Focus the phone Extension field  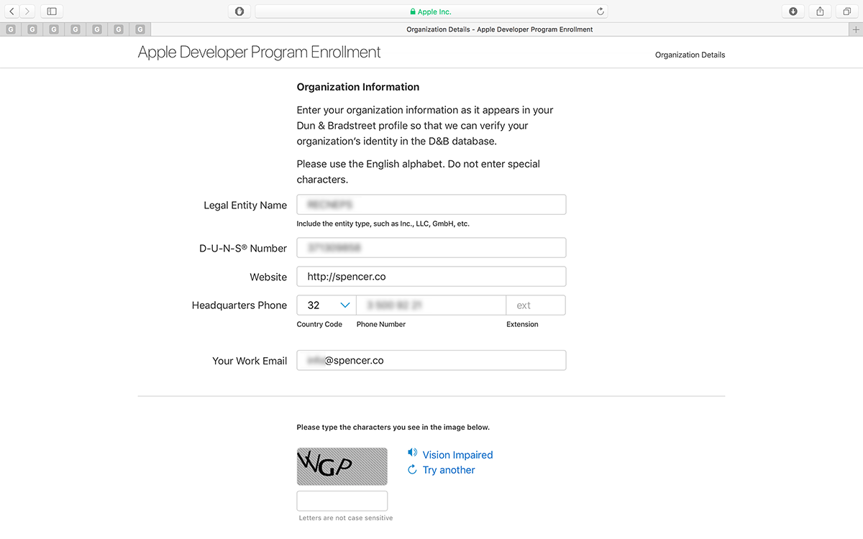(536, 305)
